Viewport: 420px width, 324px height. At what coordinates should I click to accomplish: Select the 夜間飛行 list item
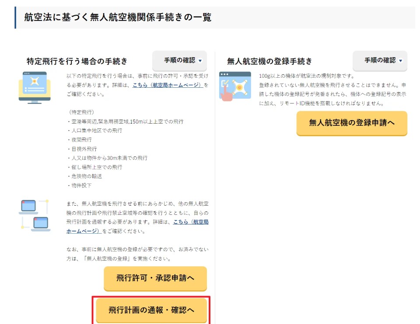[x=80, y=140]
